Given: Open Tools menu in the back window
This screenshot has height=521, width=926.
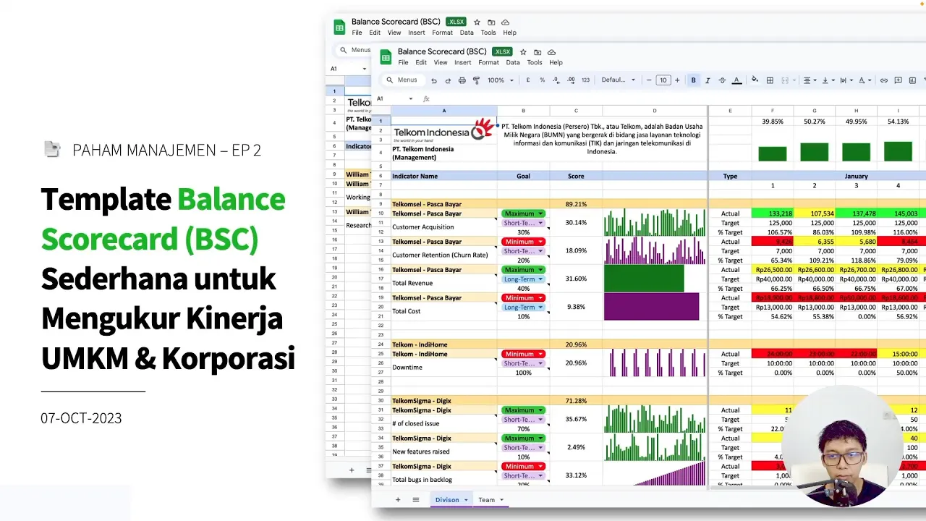Looking at the screenshot, I should pyautogui.click(x=488, y=33).
